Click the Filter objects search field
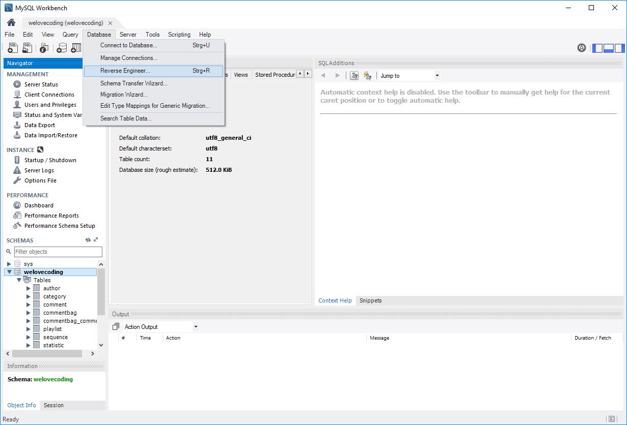The image size is (627, 425). [x=58, y=252]
